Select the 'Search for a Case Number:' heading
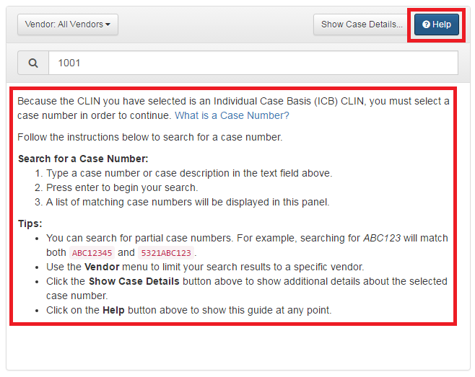 click(x=83, y=159)
